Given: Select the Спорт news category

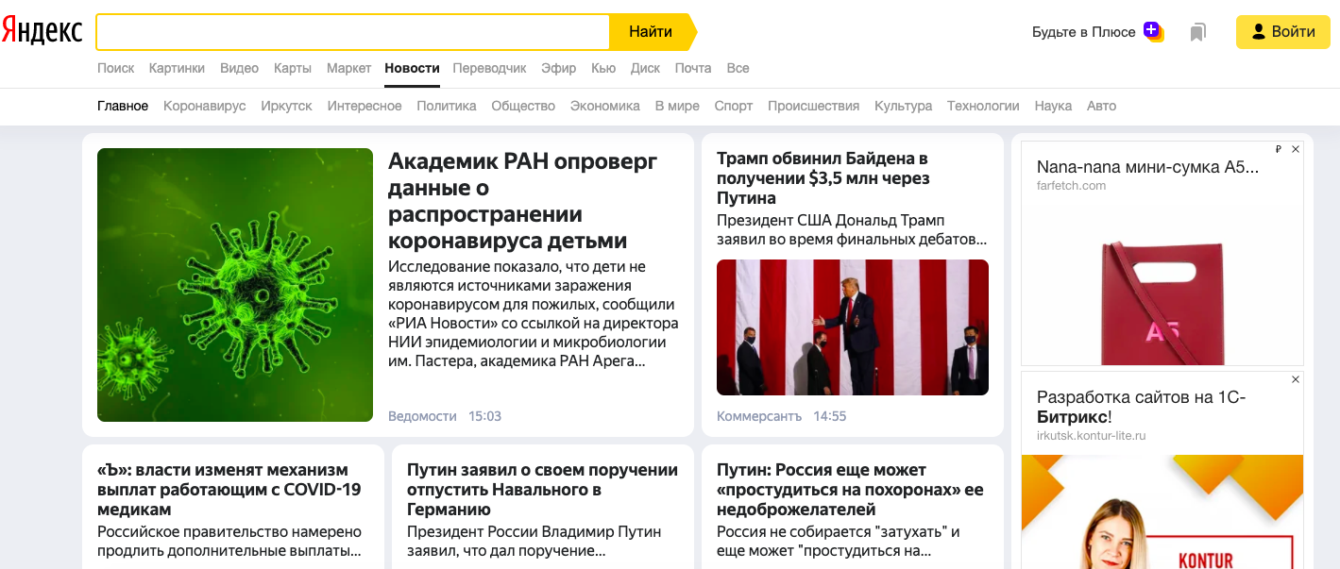Looking at the screenshot, I should pyautogui.click(x=734, y=106).
